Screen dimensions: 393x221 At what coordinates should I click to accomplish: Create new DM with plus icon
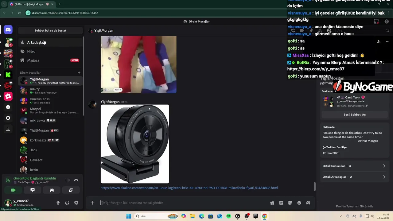[79, 73]
